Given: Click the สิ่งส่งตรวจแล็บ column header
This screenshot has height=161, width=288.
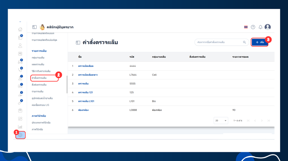Looking at the screenshot, I should tap(197, 57).
